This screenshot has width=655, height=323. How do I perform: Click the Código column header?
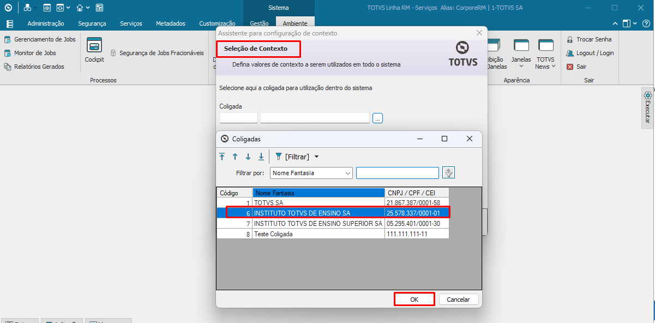235,193
